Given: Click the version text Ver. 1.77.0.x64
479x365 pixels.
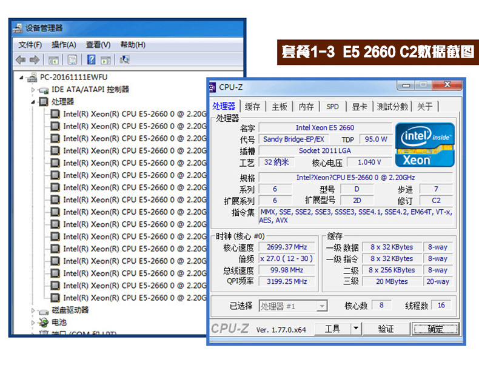Looking at the screenshot, I should pos(281,330).
